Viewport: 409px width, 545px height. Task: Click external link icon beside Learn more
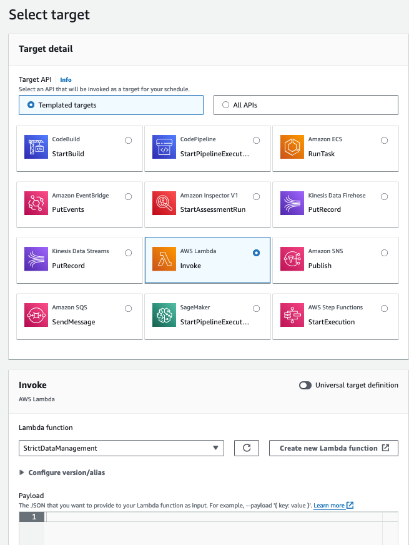coord(350,506)
